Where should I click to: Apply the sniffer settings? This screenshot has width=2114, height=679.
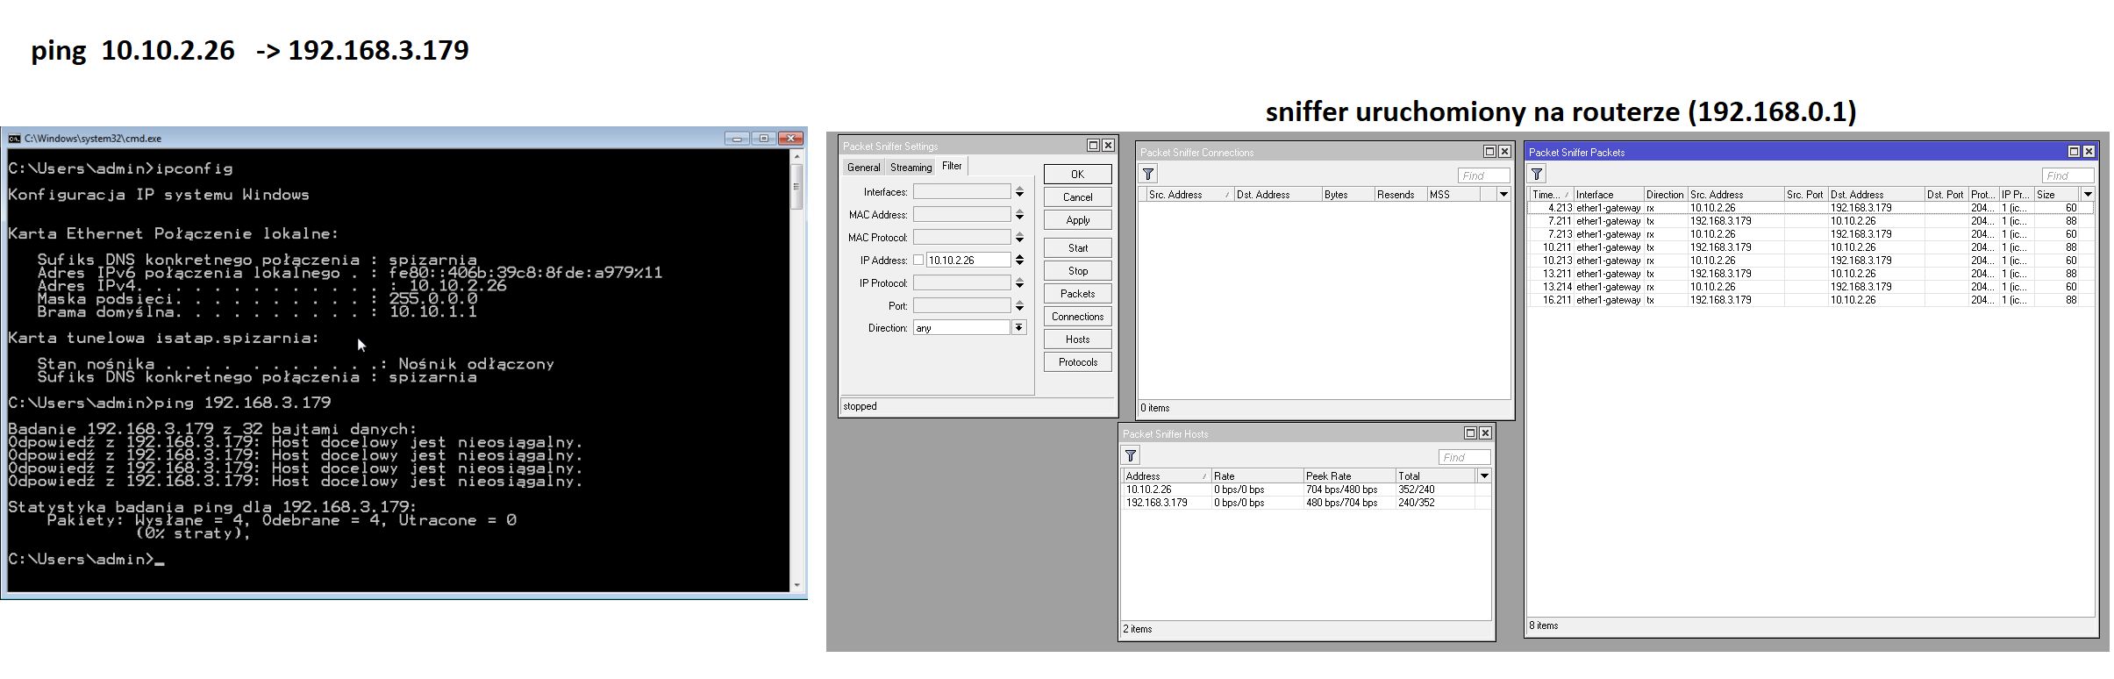(x=1077, y=219)
